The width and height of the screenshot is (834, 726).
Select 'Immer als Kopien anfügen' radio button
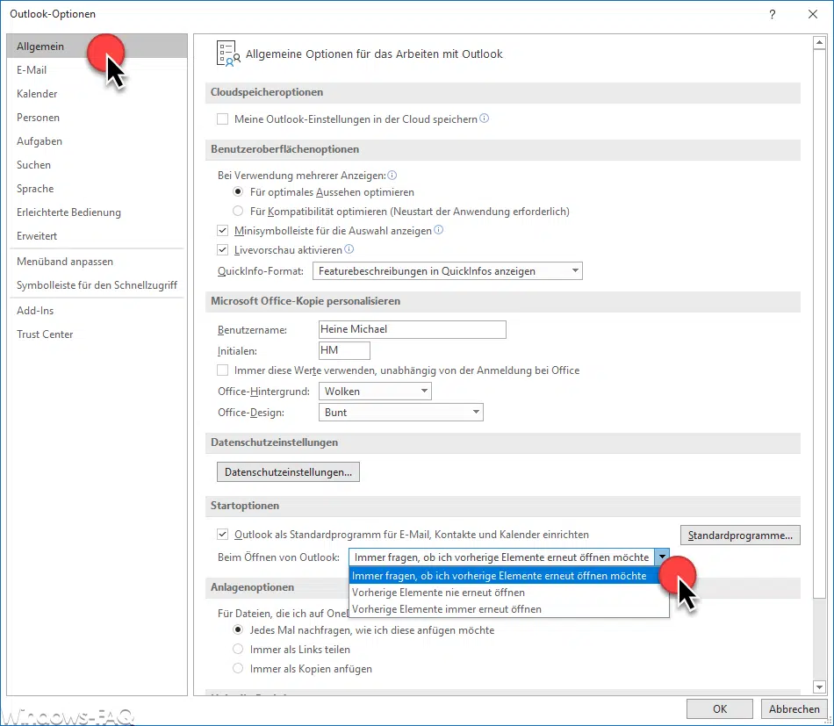pos(238,668)
